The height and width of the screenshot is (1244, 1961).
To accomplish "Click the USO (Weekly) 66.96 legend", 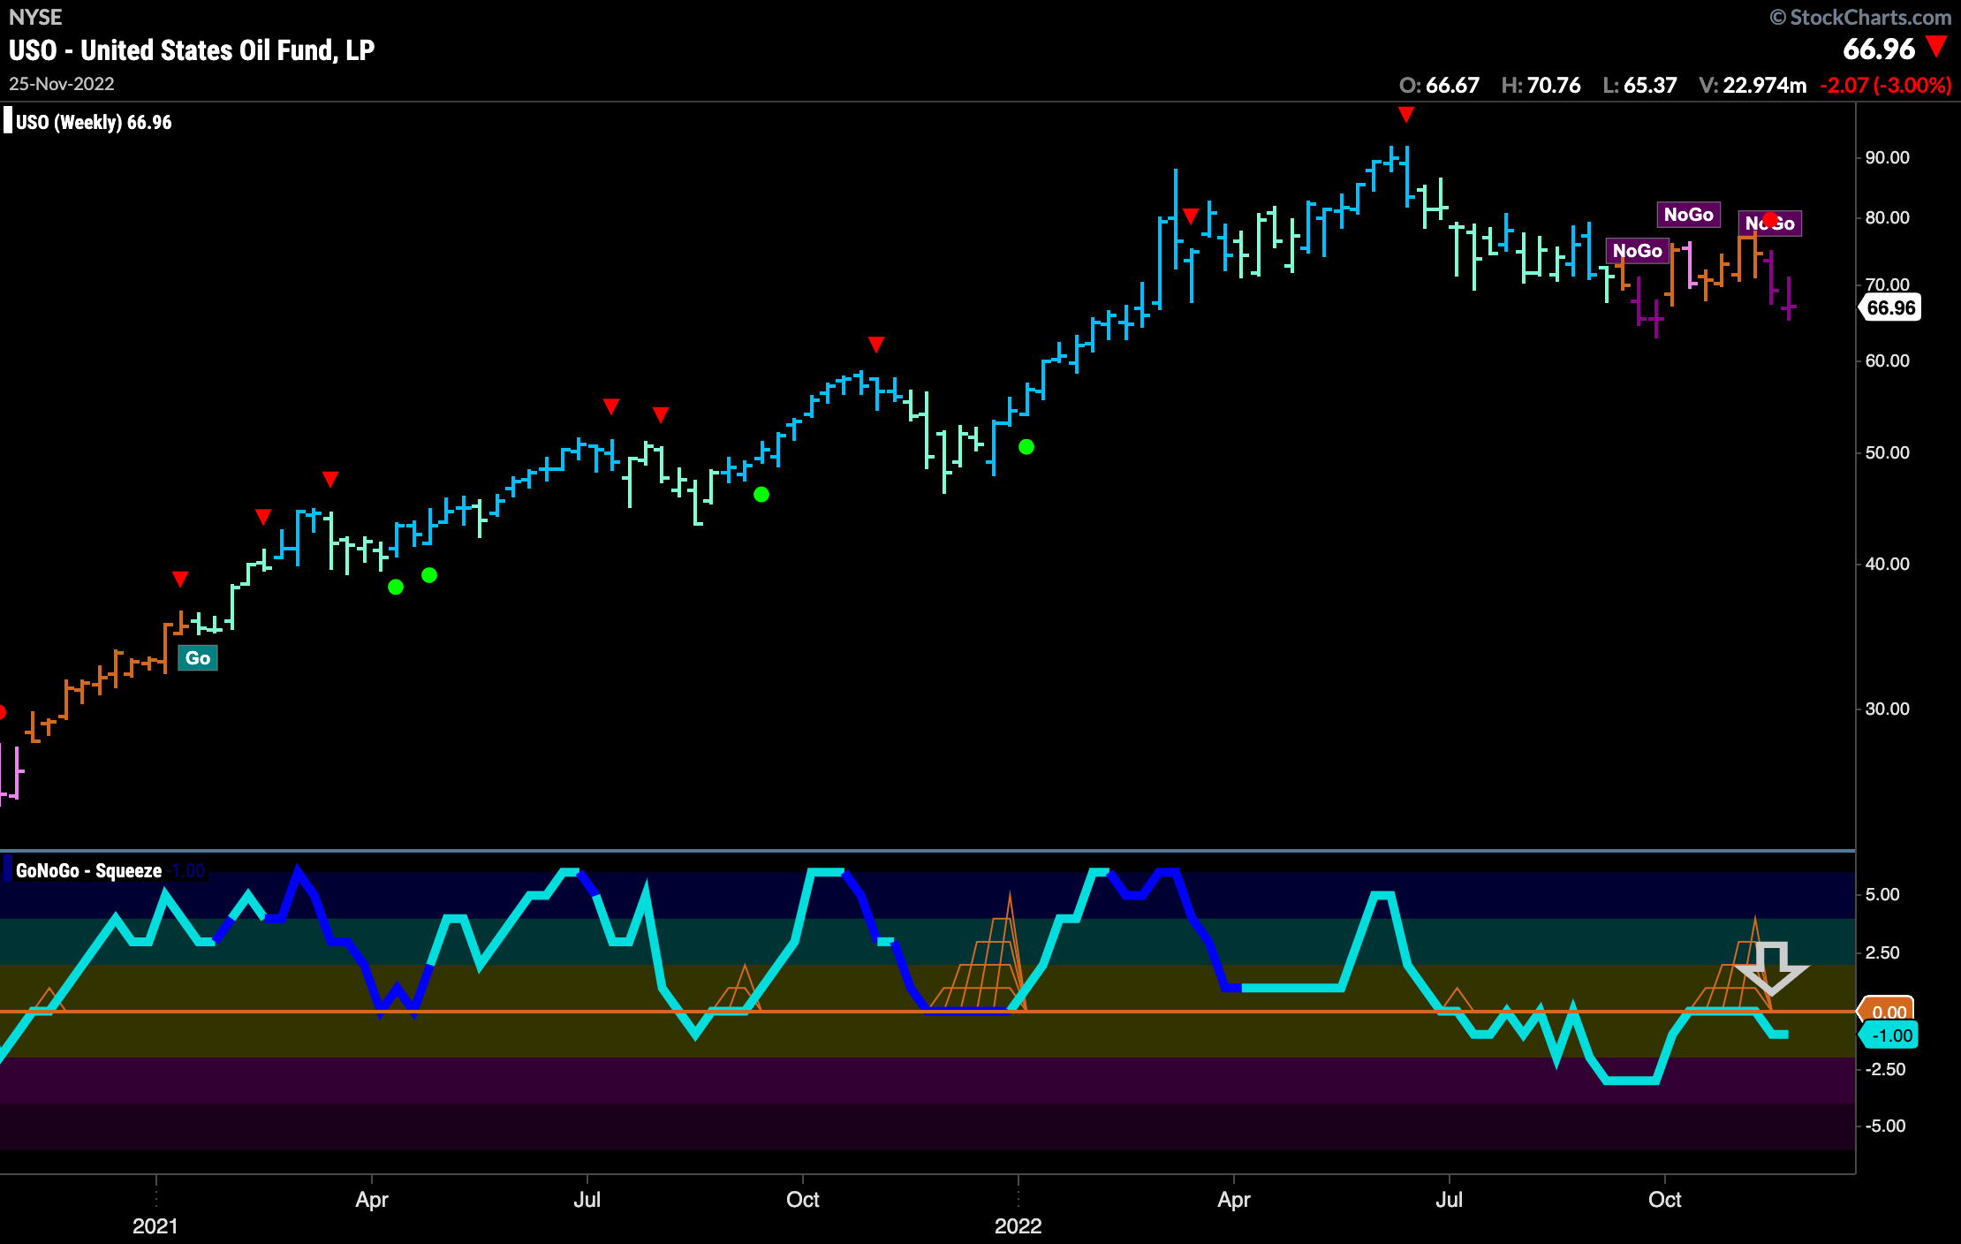I will (94, 123).
